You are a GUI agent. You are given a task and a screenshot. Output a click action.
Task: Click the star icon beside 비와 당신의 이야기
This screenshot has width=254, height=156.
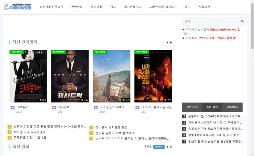tap(96, 107)
